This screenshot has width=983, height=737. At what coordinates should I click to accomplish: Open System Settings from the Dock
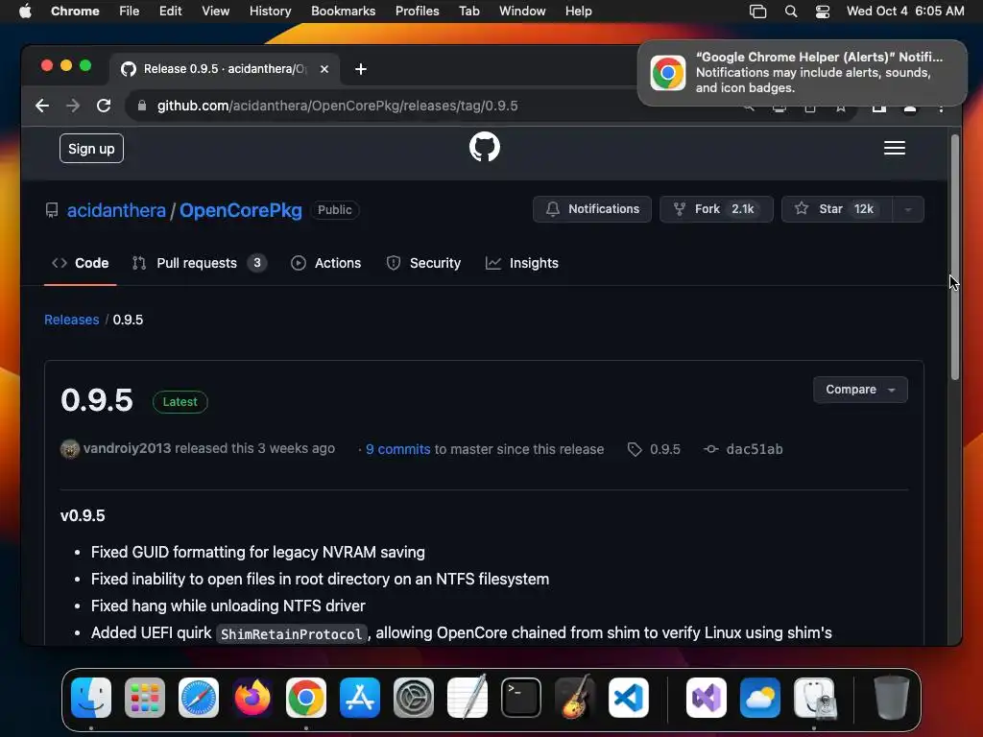(x=414, y=698)
